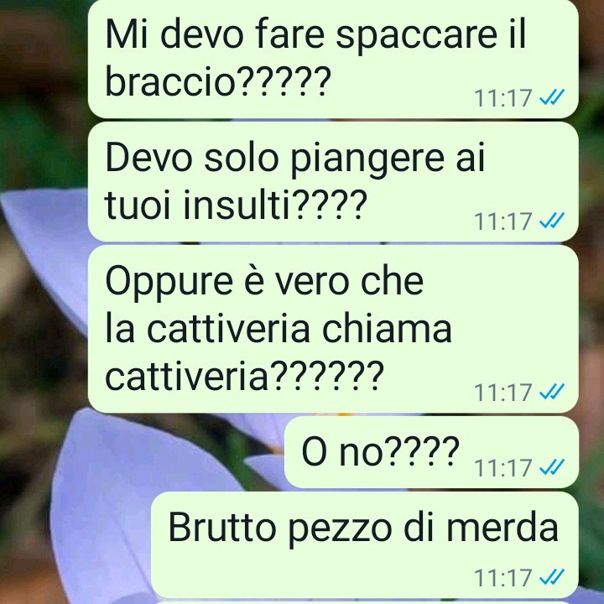Click read-receipt ticks on 'braccio' message
This screenshot has width=604, height=604.
point(552,97)
